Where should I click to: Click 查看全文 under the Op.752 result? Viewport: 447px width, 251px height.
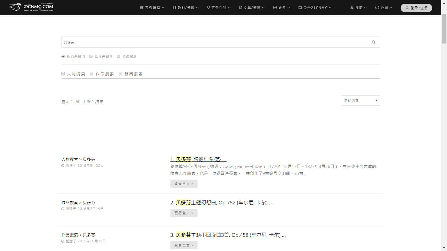pos(184,213)
